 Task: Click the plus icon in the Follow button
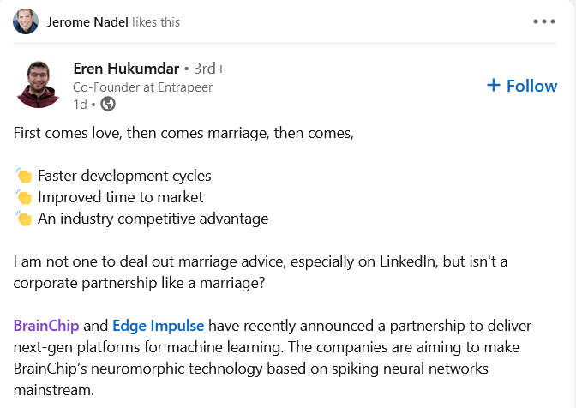coord(493,85)
